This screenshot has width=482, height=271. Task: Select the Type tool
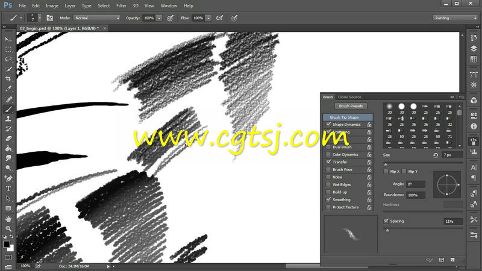(x=8, y=188)
